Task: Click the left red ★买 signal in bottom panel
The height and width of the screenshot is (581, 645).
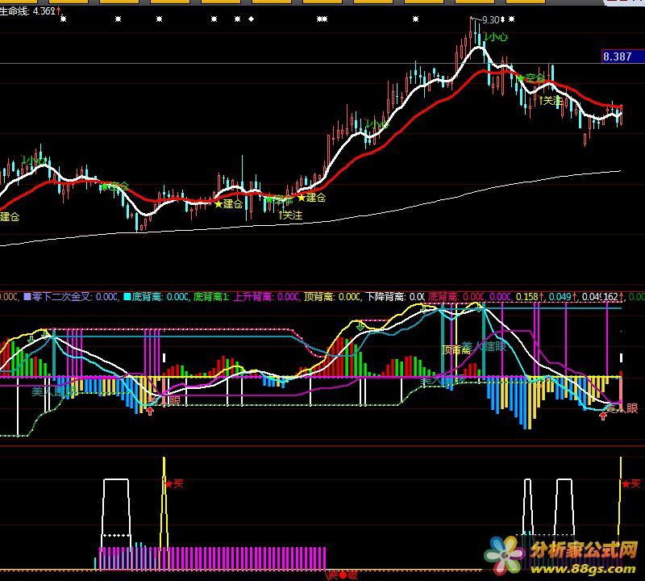Action: pyautogui.click(x=173, y=484)
